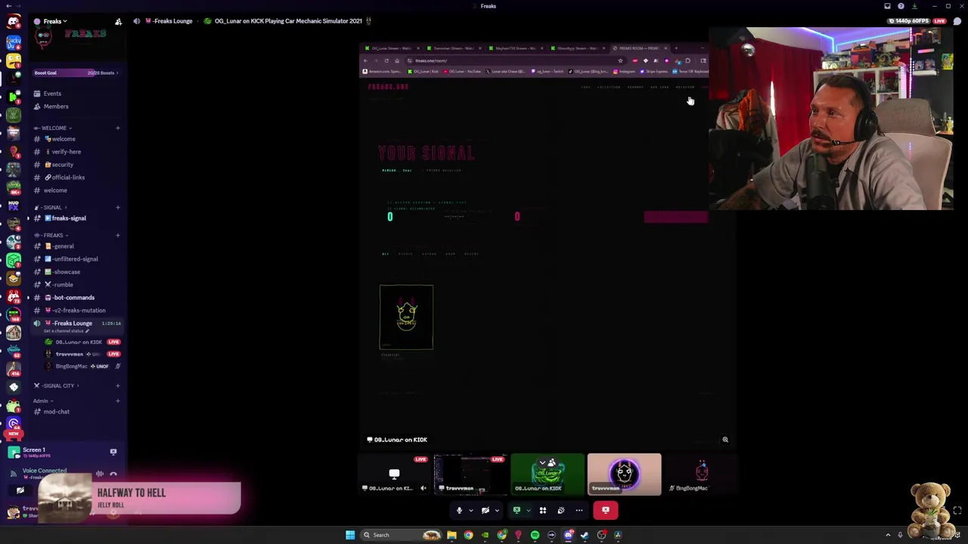Click the Boost Goal progress bar
Viewport: 968px width, 544px height.
point(76,73)
